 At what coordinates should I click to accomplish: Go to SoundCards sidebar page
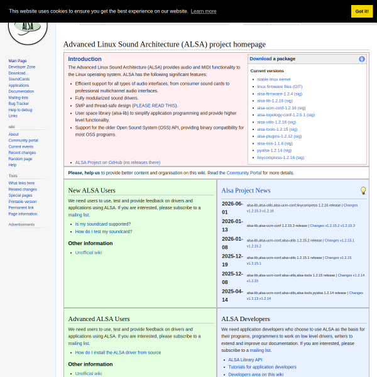point(19,79)
